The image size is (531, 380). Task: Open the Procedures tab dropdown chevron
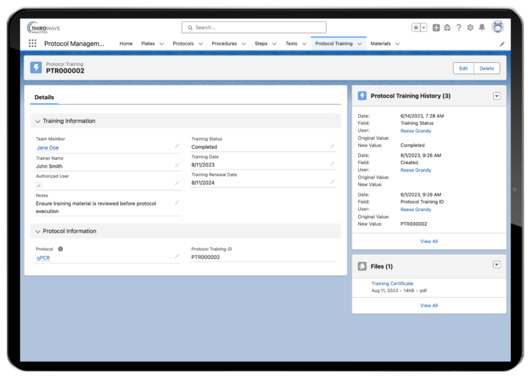243,44
